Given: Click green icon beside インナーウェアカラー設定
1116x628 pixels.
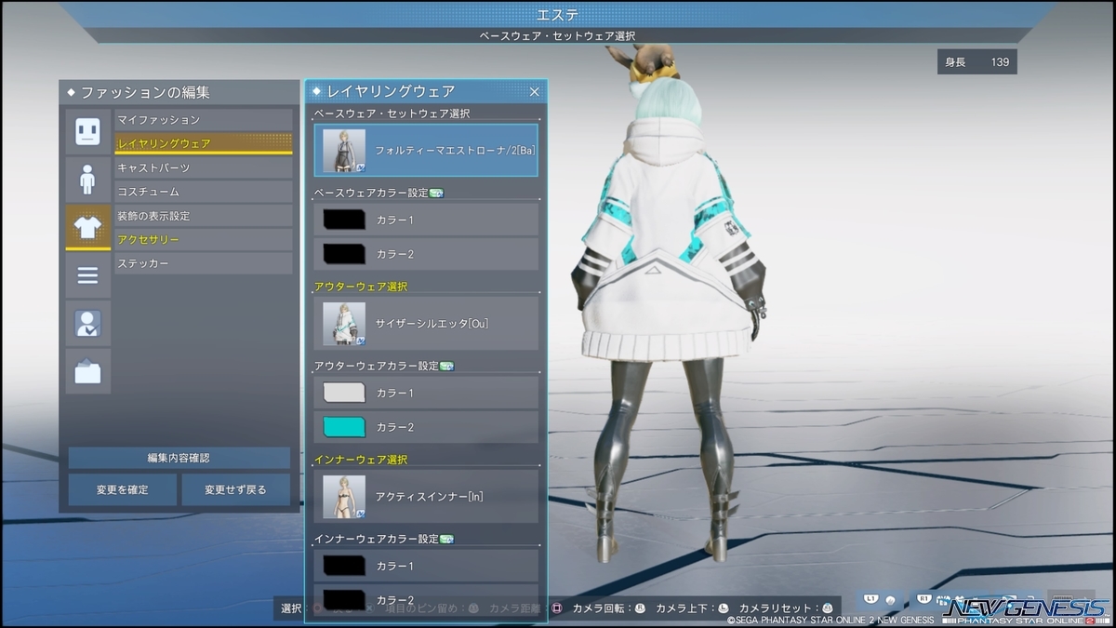Looking at the screenshot, I should [446, 539].
